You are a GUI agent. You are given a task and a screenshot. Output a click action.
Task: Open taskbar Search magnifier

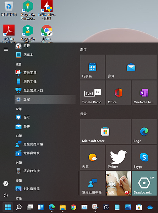pos(19,207)
